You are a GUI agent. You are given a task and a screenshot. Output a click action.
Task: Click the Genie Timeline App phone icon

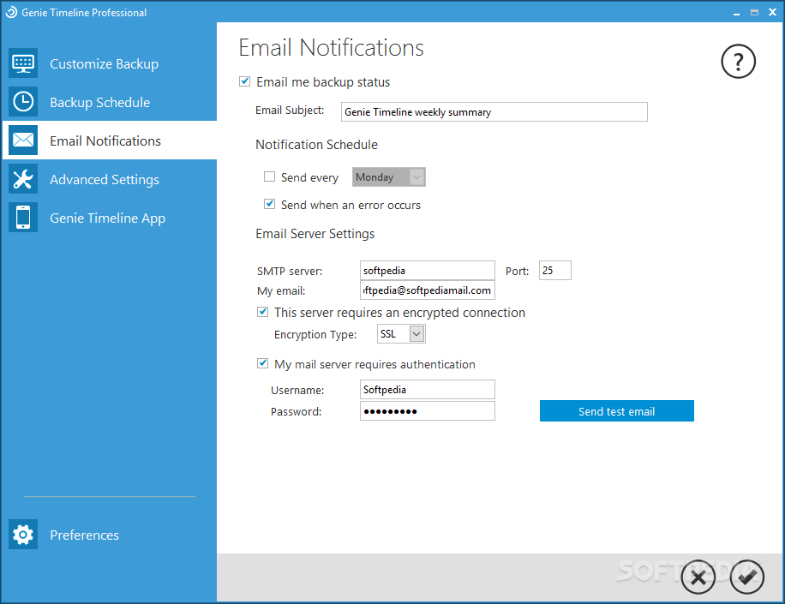[x=23, y=218]
